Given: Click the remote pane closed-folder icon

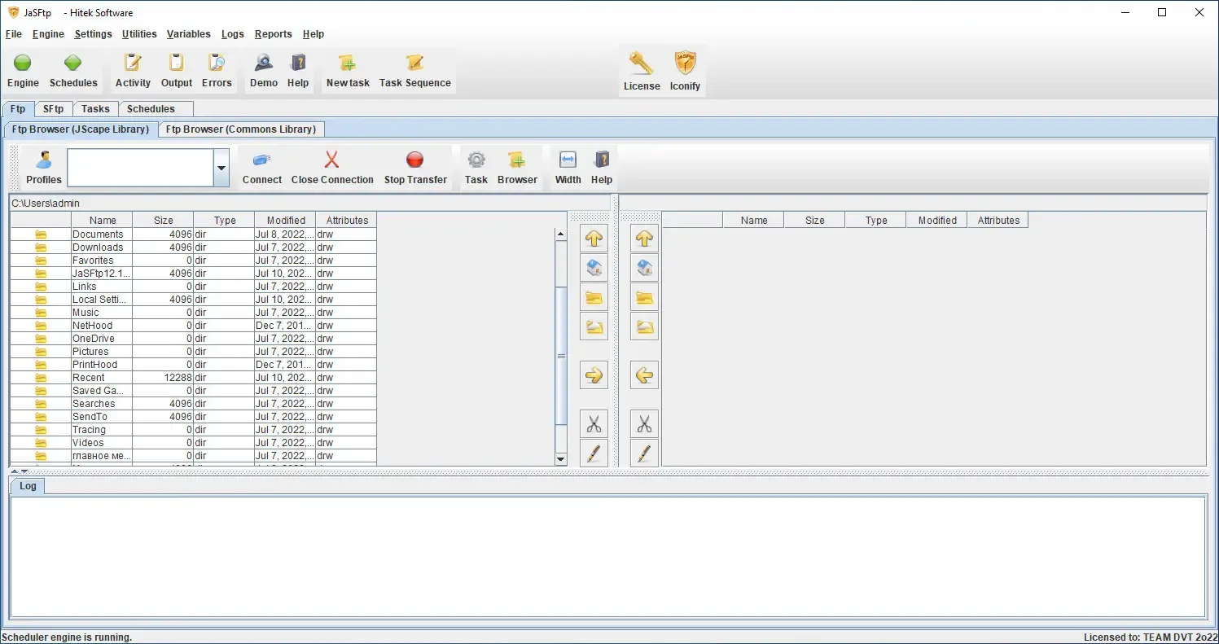Looking at the screenshot, I should click(644, 297).
